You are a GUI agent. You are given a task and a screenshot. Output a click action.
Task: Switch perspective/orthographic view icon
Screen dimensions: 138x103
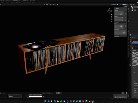[x=112, y=21]
